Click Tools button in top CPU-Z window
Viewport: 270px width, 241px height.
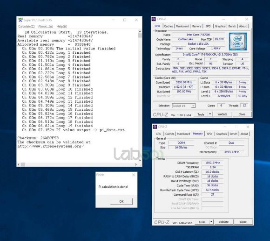(x=201, y=114)
